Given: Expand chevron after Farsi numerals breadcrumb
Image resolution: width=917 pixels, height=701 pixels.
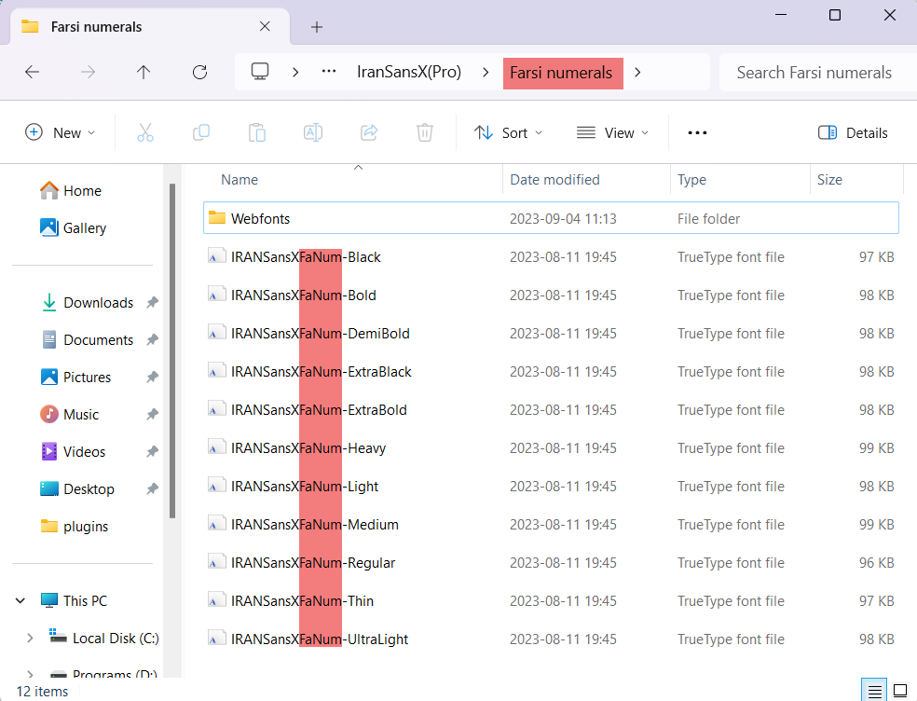Looking at the screenshot, I should pos(637,73).
